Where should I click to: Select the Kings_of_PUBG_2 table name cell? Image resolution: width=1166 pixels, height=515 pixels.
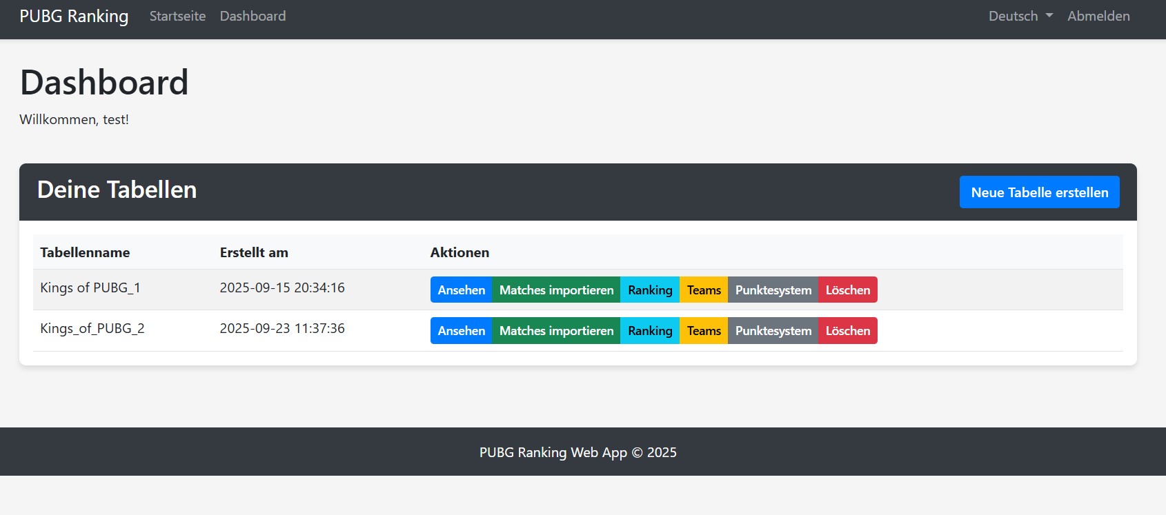92,328
